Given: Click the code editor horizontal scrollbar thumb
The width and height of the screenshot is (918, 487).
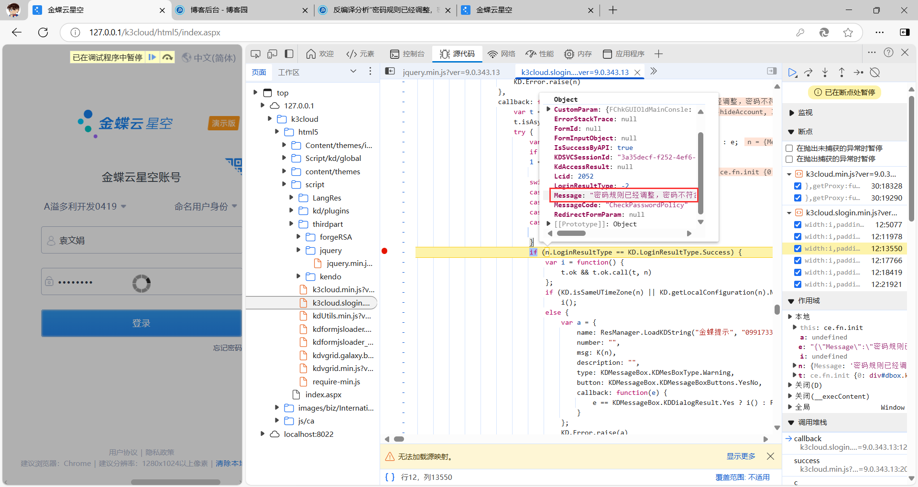Looking at the screenshot, I should 399,439.
